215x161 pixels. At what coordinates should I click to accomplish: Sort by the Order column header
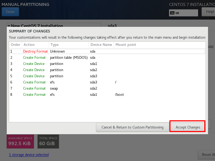16,45
